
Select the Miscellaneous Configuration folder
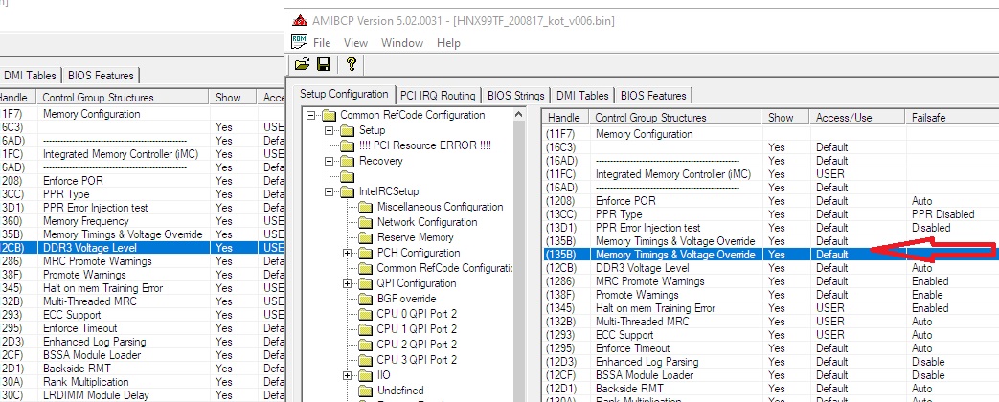coord(431,207)
